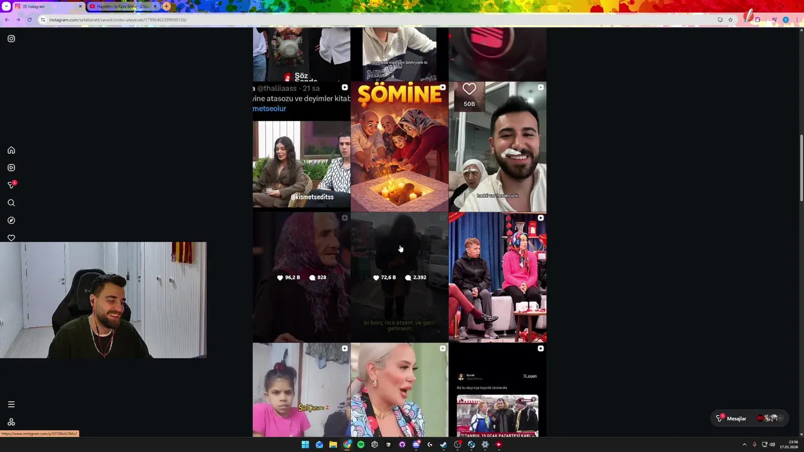Open Spotify from the taskbar
This screenshot has height=452, width=804.
pos(361,444)
